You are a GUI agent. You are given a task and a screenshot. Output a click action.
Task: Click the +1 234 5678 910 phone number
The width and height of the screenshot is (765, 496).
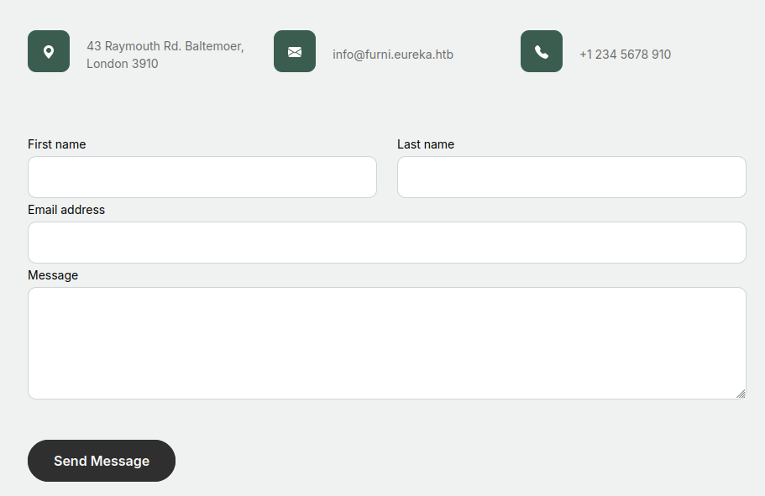coord(625,55)
